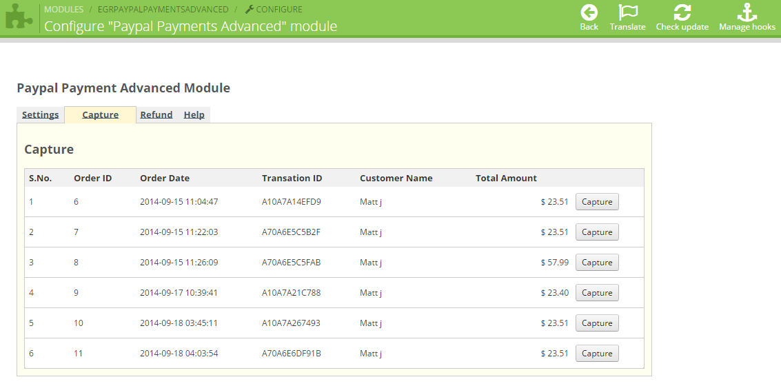Select transaction ID A10A7A267493

291,323
